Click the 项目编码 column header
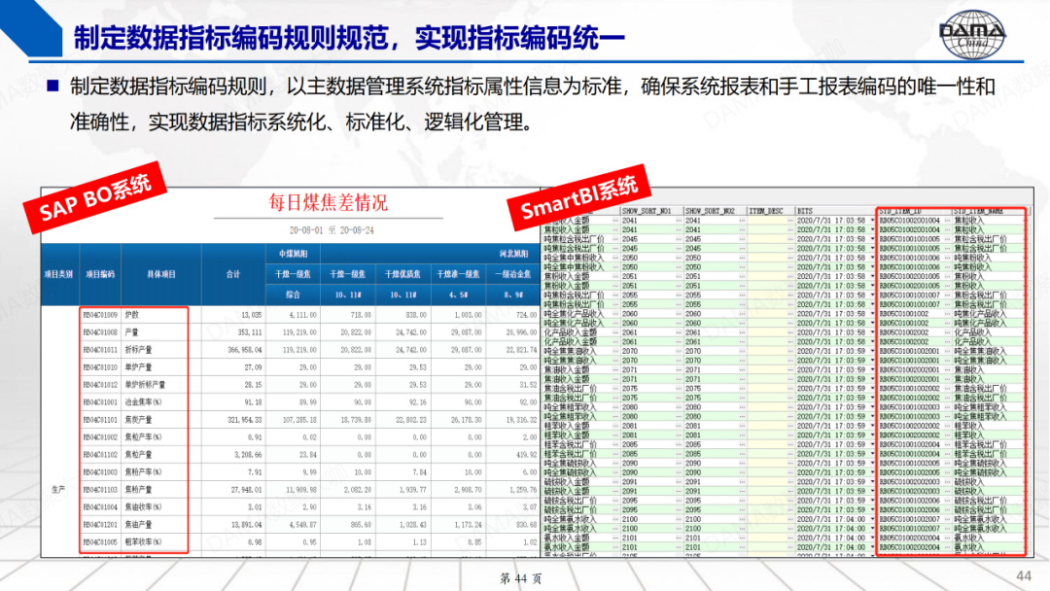This screenshot has height=591, width=1050. [100, 274]
